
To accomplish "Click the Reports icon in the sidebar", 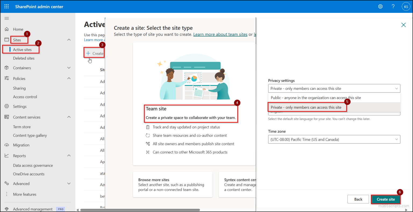I will coord(6,156).
